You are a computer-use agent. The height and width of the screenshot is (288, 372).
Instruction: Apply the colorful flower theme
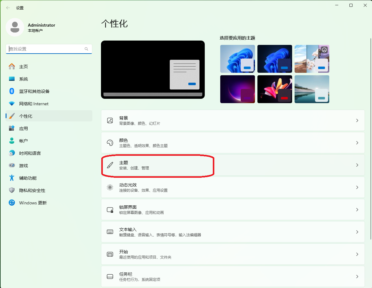pyautogui.click(x=275, y=89)
